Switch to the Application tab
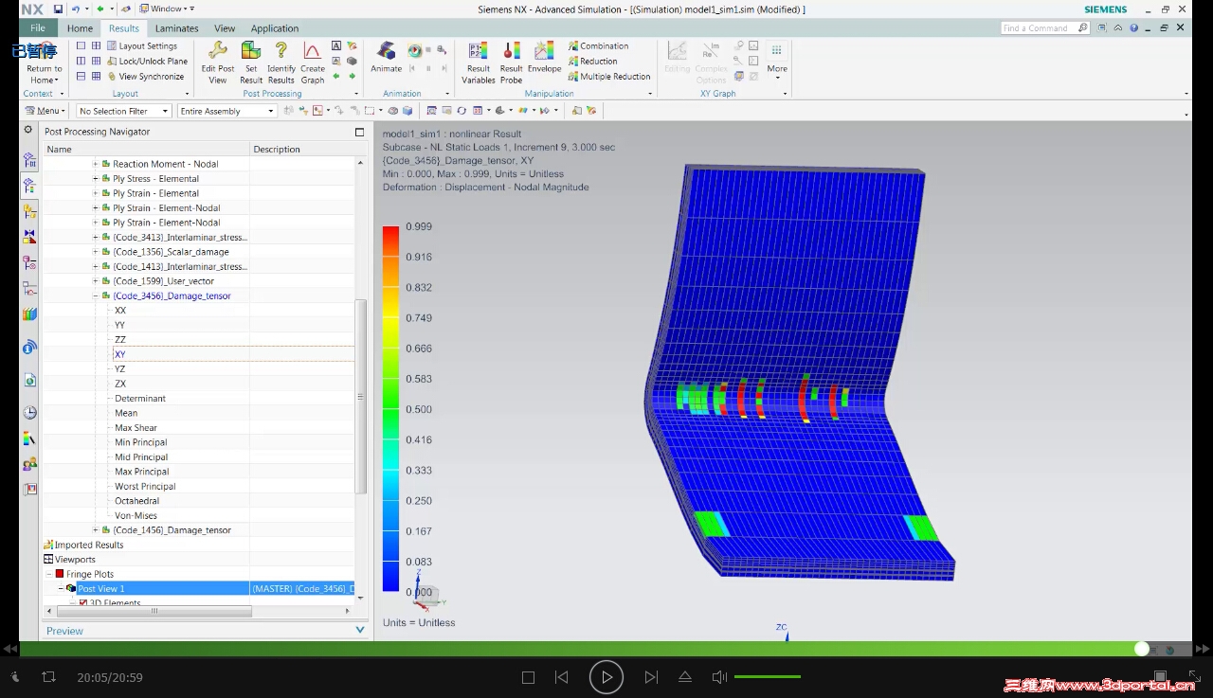1213x698 pixels. [x=275, y=28]
